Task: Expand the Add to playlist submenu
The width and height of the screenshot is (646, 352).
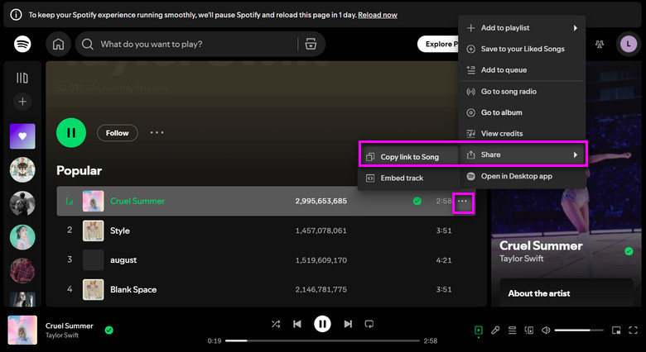Action: (x=522, y=28)
